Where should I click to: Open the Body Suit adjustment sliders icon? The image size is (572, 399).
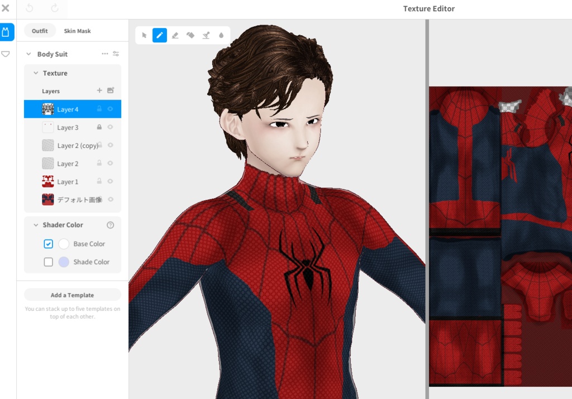click(116, 54)
